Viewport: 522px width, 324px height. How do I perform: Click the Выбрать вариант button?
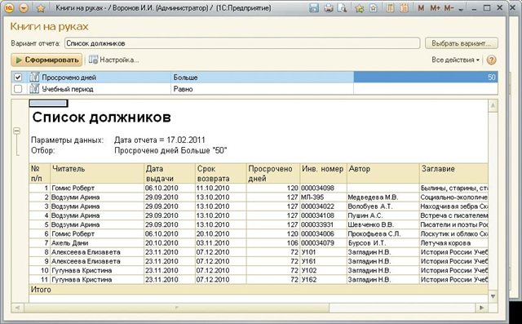pos(462,43)
